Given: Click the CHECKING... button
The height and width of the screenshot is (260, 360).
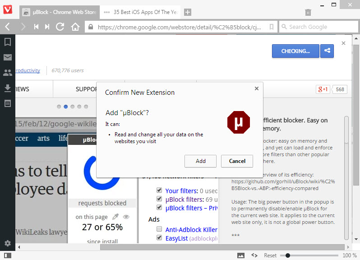Looking at the screenshot, I should 295,51.
